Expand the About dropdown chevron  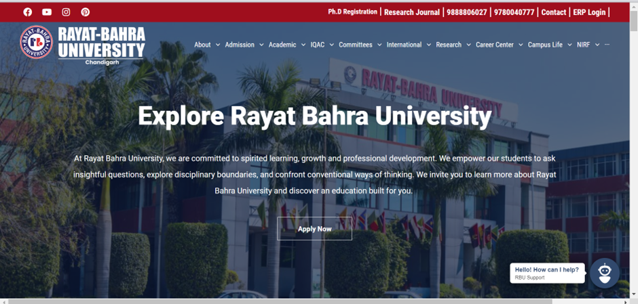click(x=218, y=45)
